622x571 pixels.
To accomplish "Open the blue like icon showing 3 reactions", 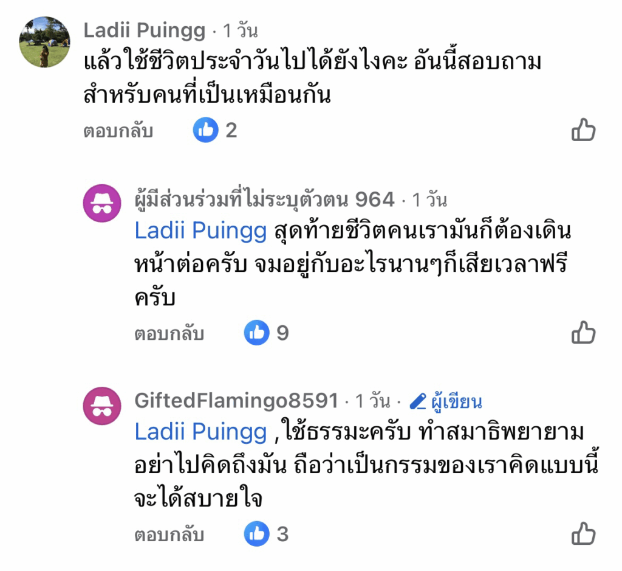I will [256, 535].
